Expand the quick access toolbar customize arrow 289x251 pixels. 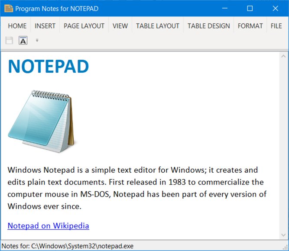(x=37, y=41)
